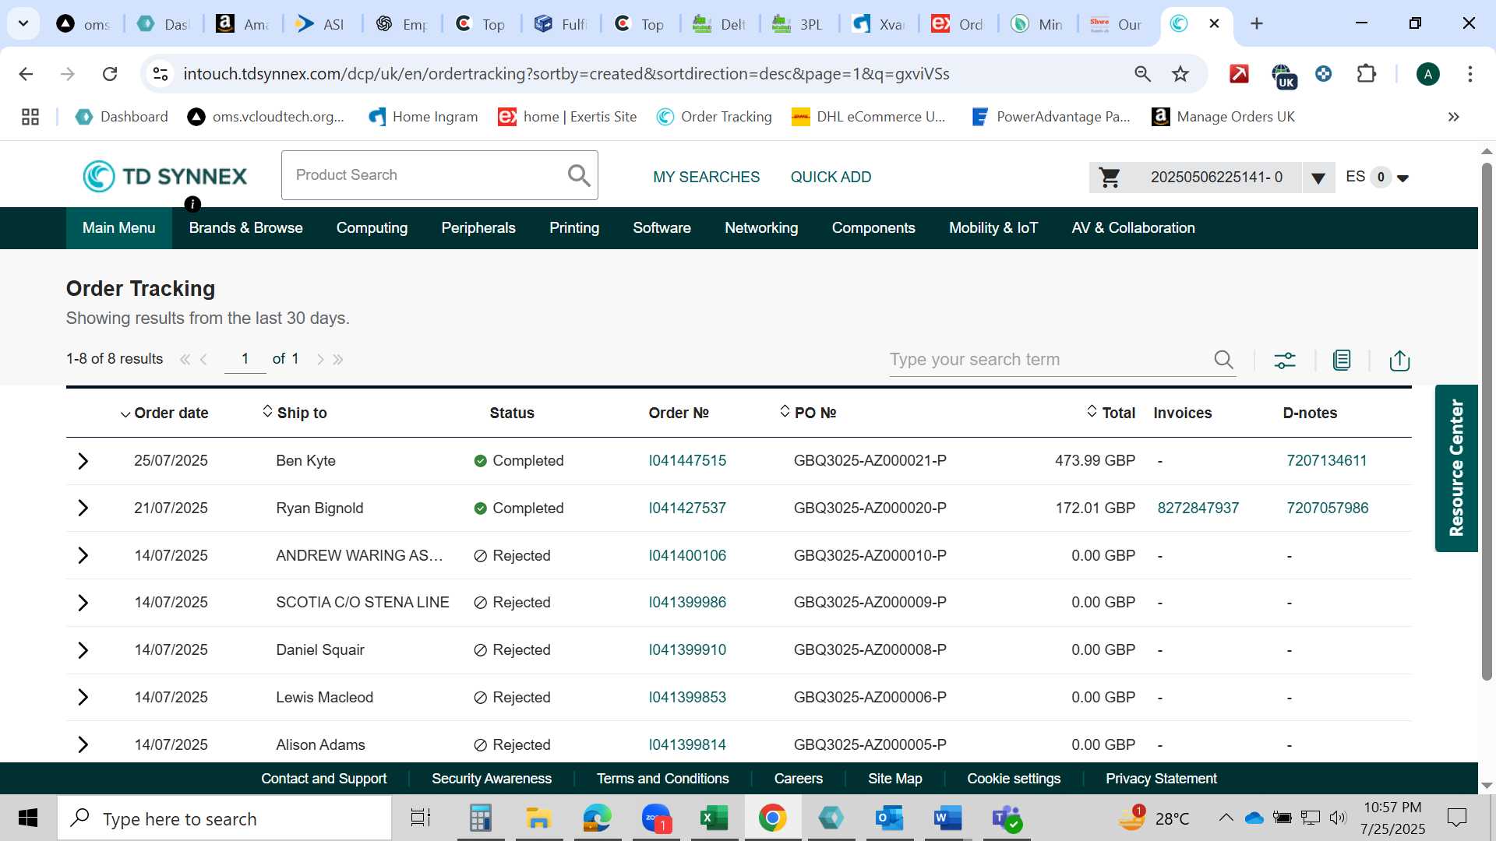This screenshot has width=1496, height=841.
Task: Open Microsoft Teams from the taskbar
Action: point(1007,818)
